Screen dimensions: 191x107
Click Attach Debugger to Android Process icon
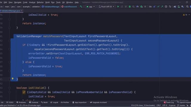coord(141,7)
